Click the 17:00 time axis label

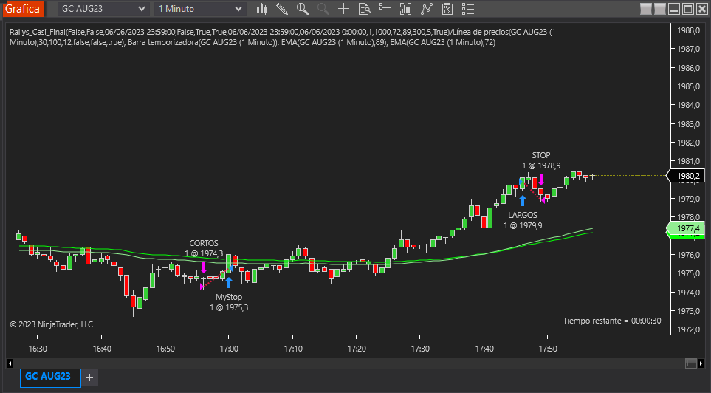tap(229, 349)
